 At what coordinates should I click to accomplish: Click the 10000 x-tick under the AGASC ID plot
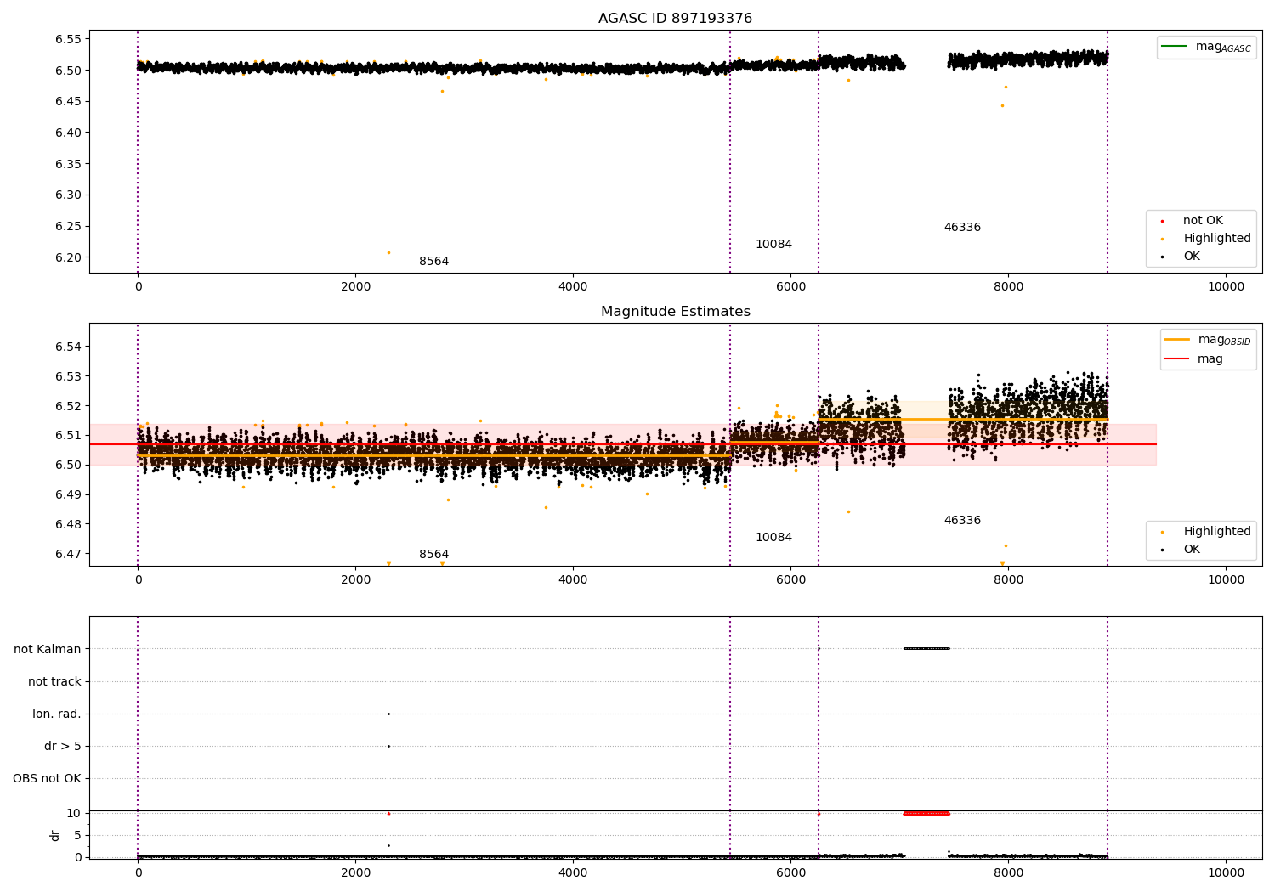[x=1226, y=287]
